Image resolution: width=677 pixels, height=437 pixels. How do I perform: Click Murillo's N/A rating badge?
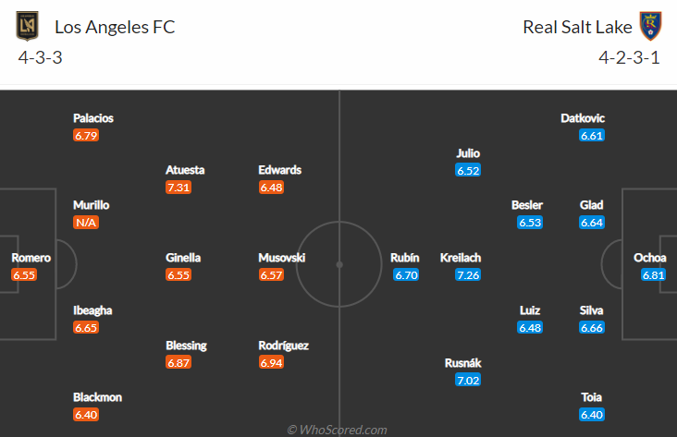pos(86,223)
